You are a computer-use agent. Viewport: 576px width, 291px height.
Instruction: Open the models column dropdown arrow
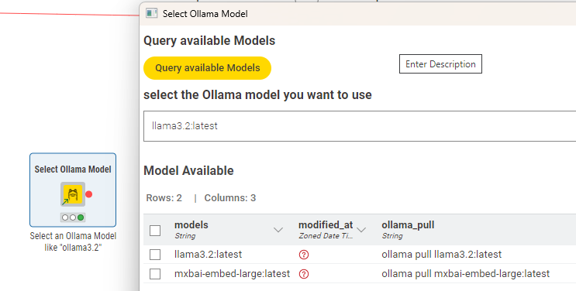[278, 230]
